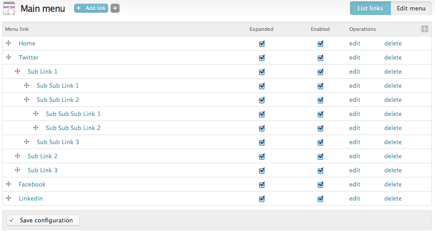The width and height of the screenshot is (435, 231).
Task: Click delete for the Home row
Action: [393, 43]
